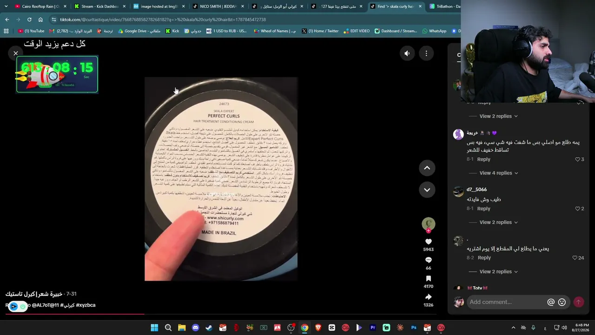595x335 pixels.
Task: Open d7__5066's profile from username
Action: [476, 189]
